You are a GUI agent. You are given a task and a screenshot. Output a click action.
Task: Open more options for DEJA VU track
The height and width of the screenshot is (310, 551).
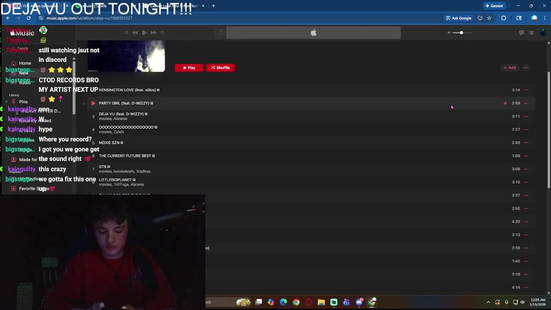(526, 116)
